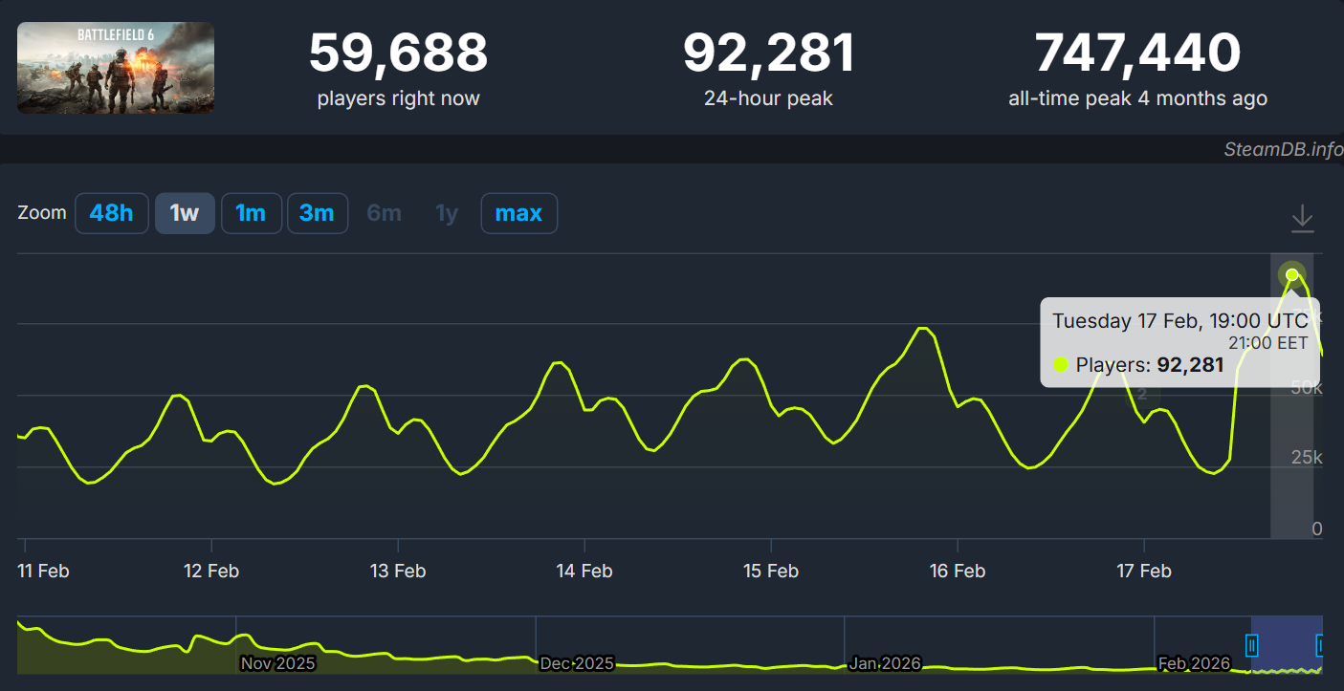
Task: Jump to Dec 2025 in navigator timeline
Action: click(x=577, y=663)
